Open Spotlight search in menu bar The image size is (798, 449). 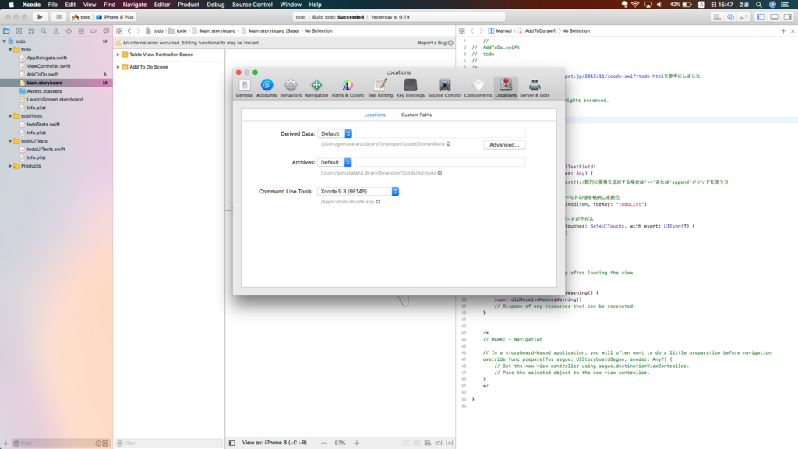(x=759, y=5)
